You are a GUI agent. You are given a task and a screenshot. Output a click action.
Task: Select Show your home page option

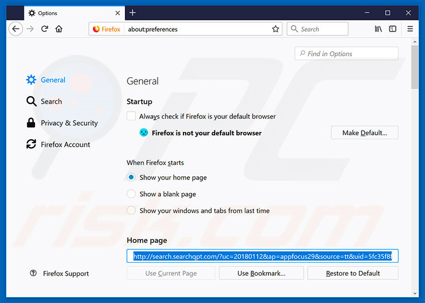(131, 177)
